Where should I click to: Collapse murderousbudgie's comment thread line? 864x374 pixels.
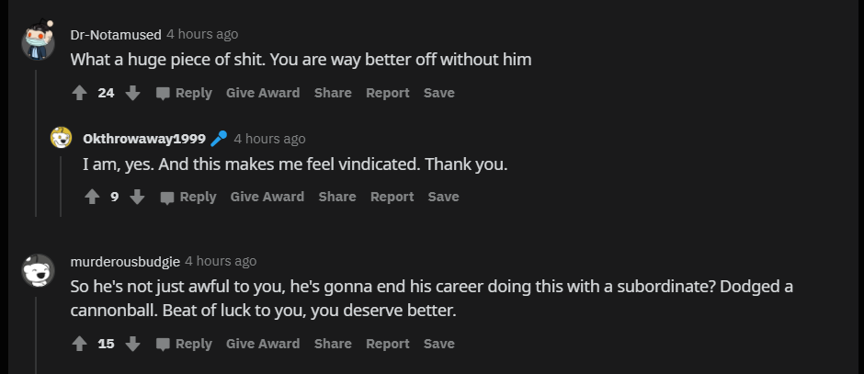point(37,335)
